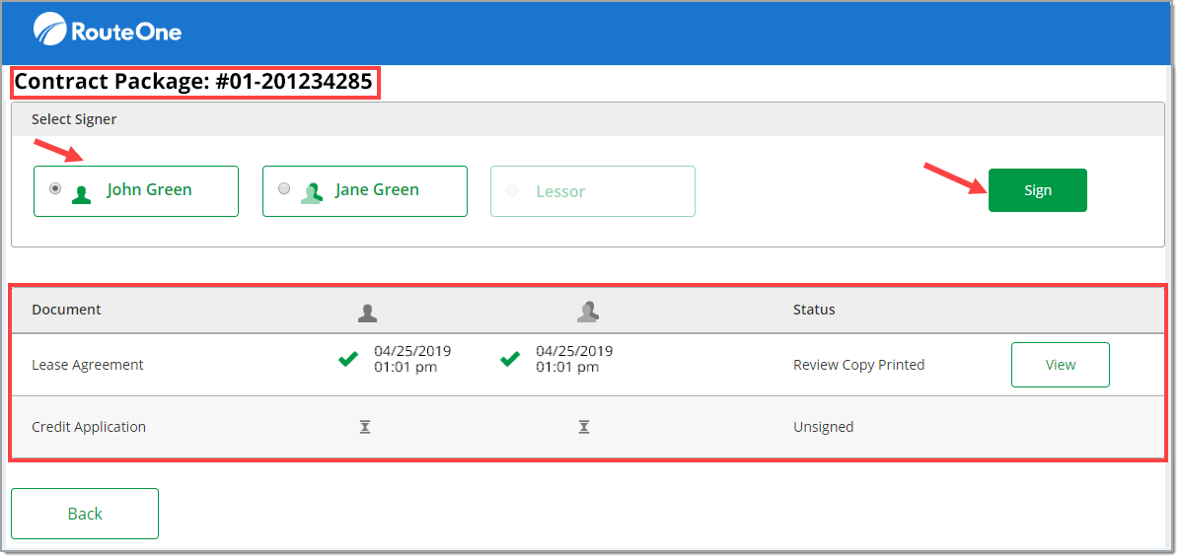Click the Document column header
Viewport: 1180px width, 559px height.
point(66,310)
